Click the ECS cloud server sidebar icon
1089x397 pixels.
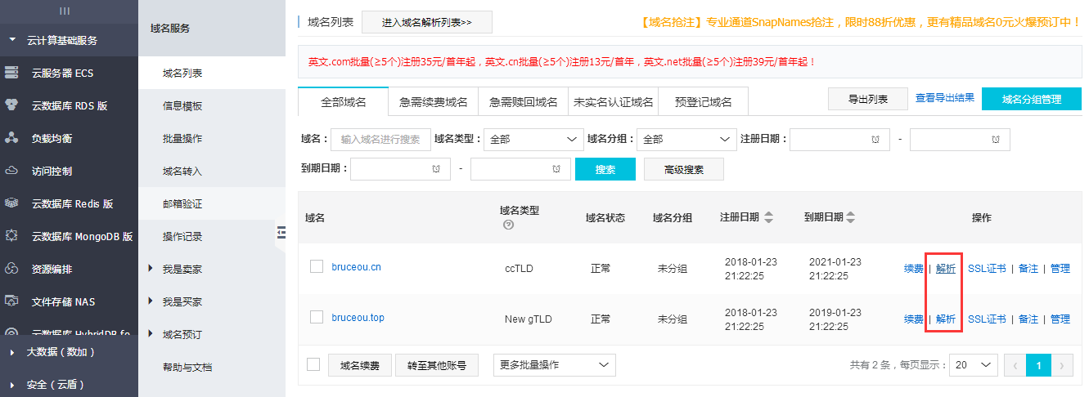(x=11, y=73)
